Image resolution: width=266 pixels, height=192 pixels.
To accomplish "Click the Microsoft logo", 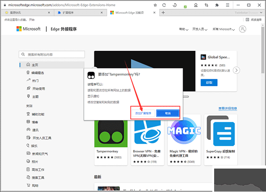I will tap(28, 29).
